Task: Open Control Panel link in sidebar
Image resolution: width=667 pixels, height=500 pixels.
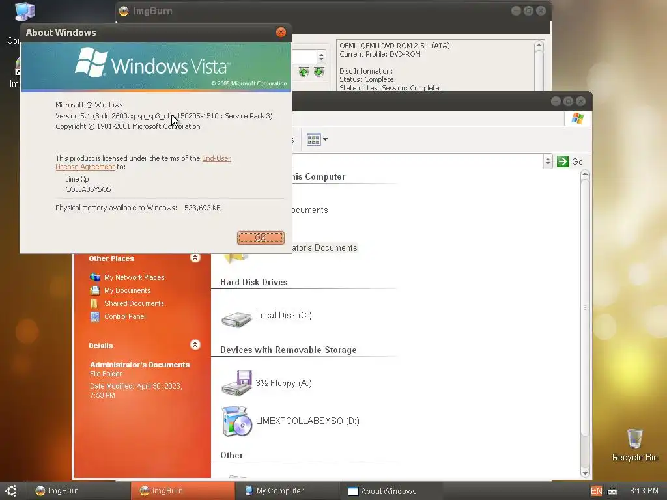Action: pos(124,316)
